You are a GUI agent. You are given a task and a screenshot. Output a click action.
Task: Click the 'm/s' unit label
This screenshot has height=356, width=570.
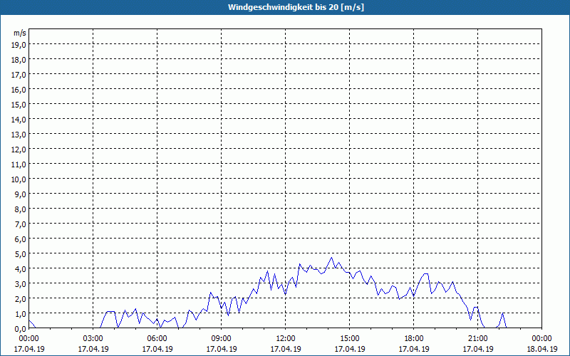click(20, 33)
